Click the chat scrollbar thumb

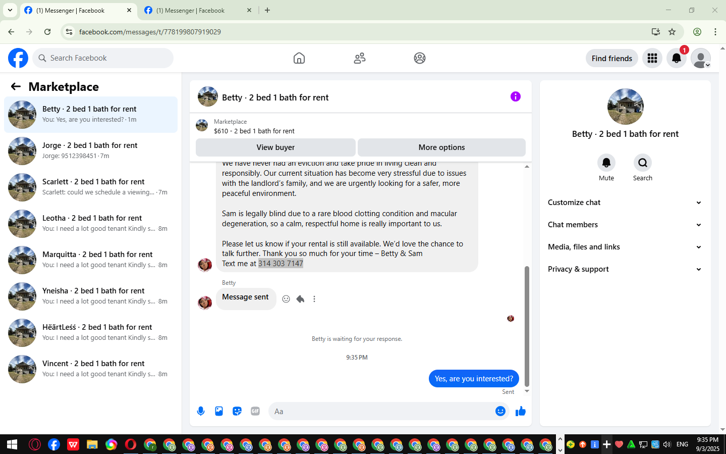[527, 326]
